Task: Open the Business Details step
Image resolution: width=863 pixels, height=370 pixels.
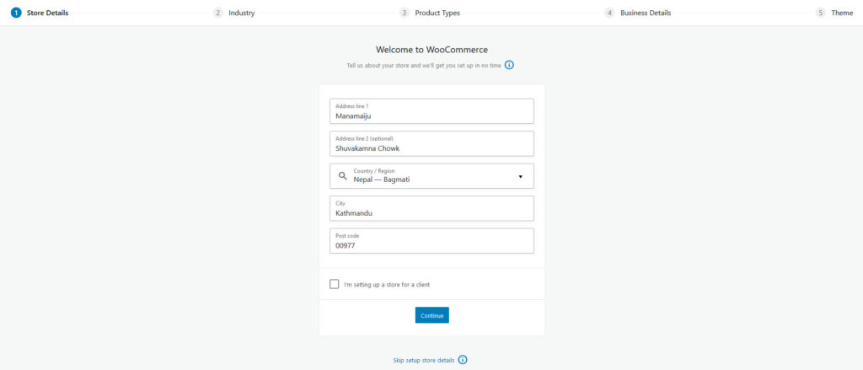Action: (x=646, y=13)
